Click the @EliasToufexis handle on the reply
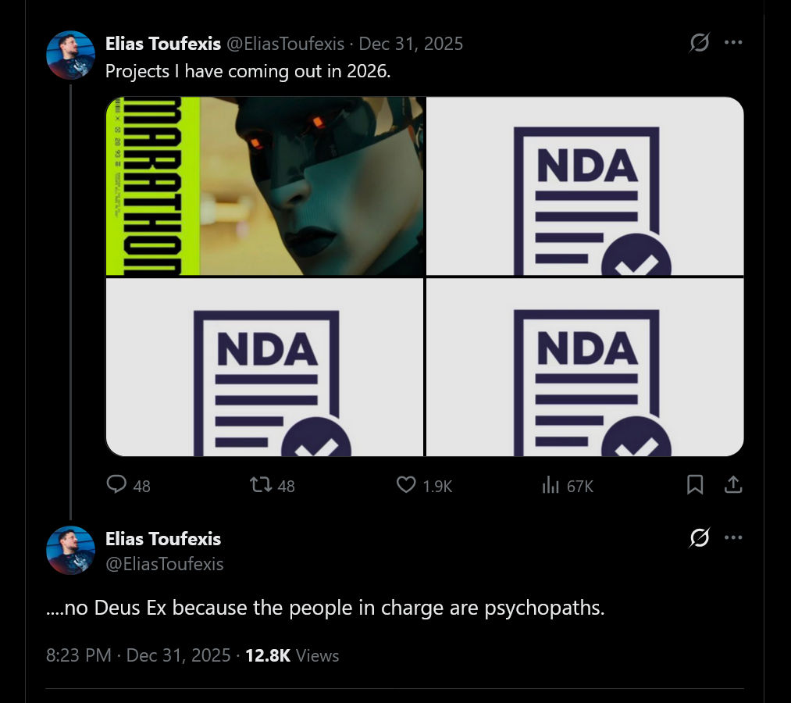Image resolution: width=791 pixels, height=703 pixels. 164,563
